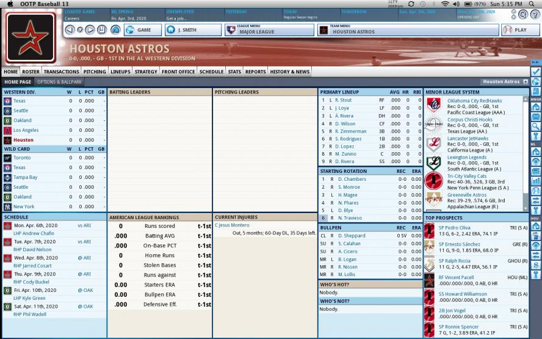
Task: Click the Toronto logo in Wild Card standings
Action: click(7, 158)
